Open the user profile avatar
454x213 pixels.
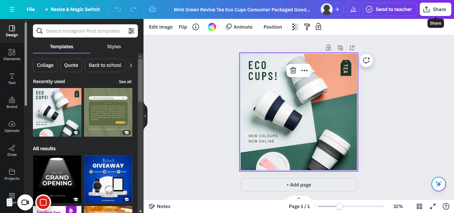click(x=327, y=9)
